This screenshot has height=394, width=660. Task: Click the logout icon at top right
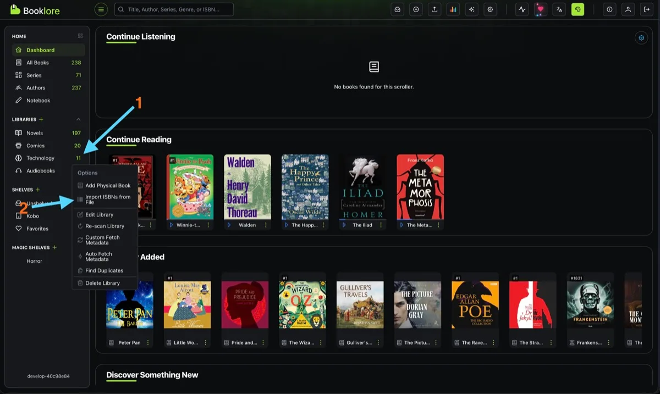click(647, 9)
